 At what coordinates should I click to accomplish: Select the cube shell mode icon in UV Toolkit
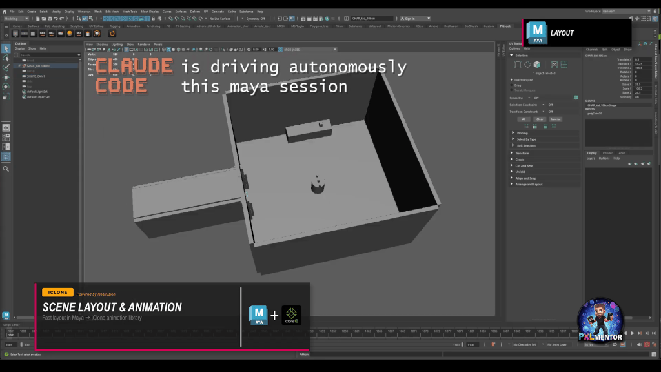tap(537, 65)
